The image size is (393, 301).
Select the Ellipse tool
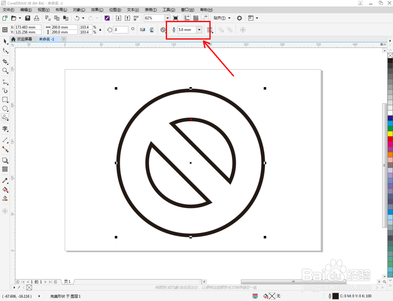(5, 108)
